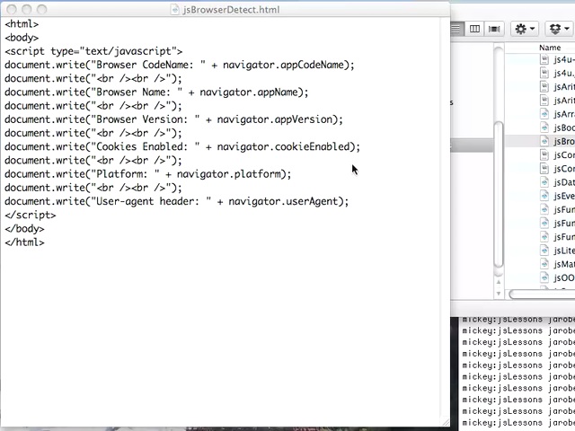Click the </script> closing tag line
This screenshot has width=575, height=431.
click(x=31, y=215)
